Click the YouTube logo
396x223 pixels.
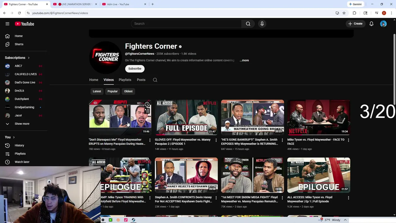[x=24, y=24]
